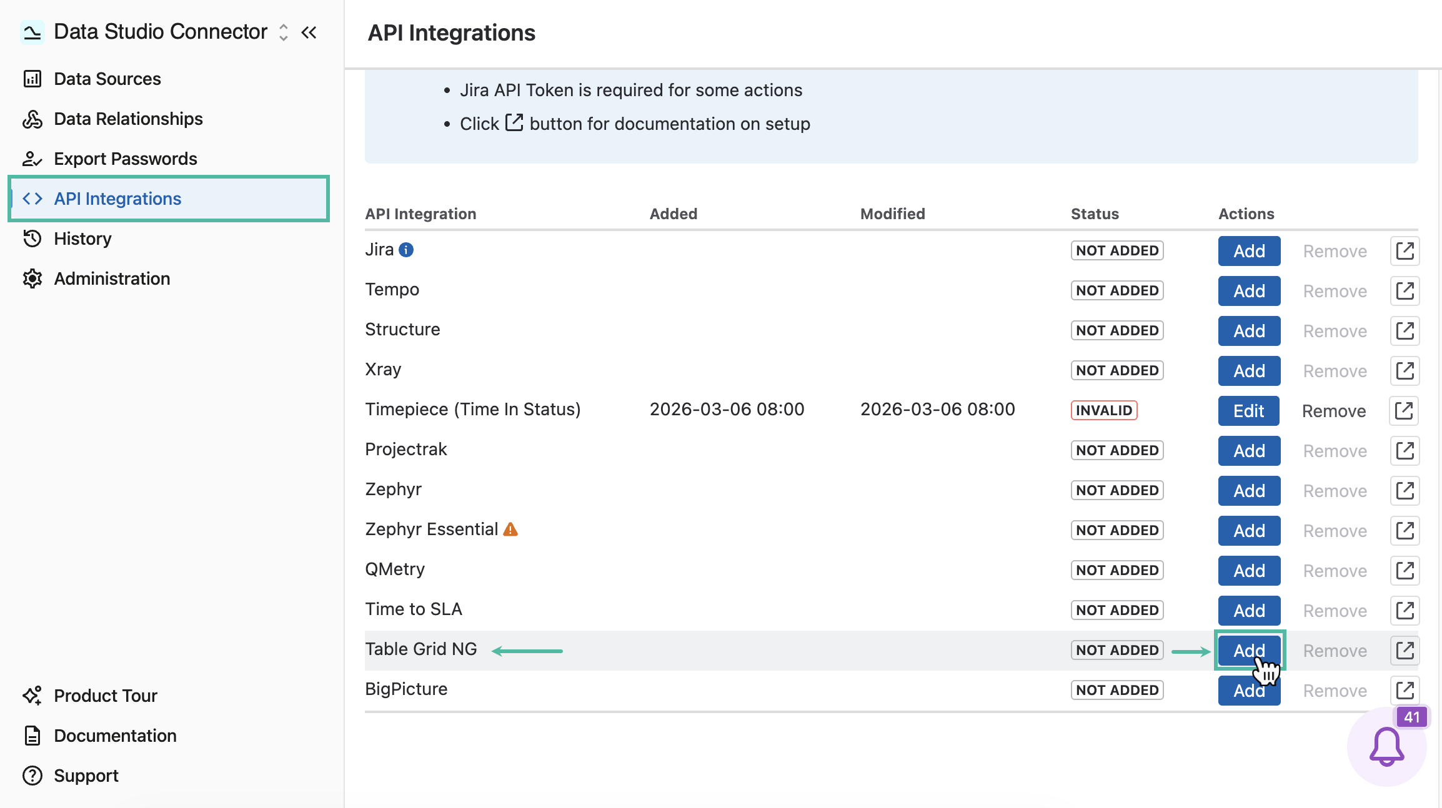
Task: Click the Modified column header
Action: pos(893,214)
